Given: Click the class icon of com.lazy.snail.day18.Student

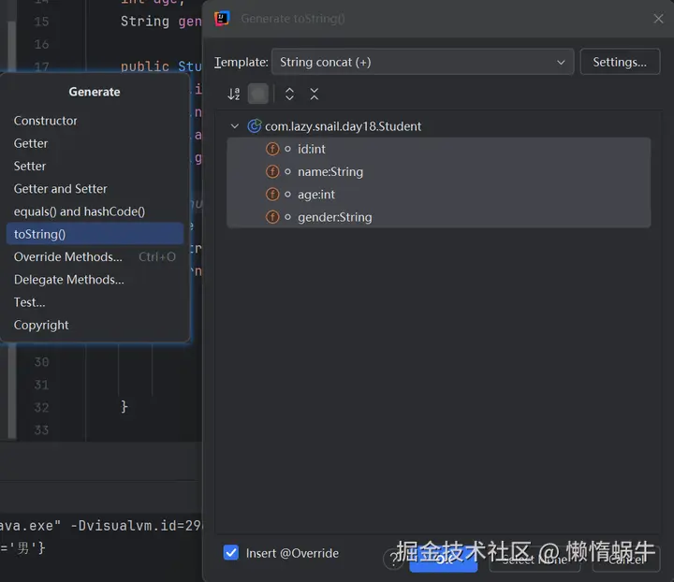Looking at the screenshot, I should coord(255,126).
